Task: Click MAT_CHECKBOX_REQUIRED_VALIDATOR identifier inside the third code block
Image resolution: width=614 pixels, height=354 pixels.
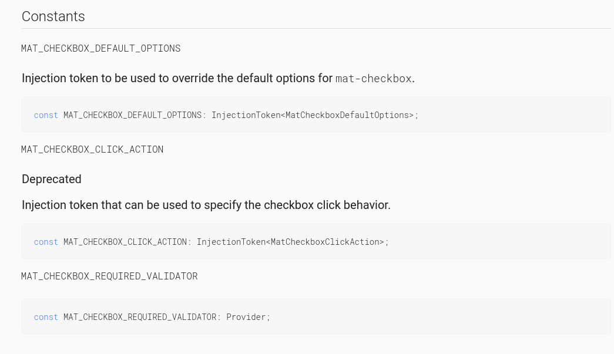Action: (140, 317)
